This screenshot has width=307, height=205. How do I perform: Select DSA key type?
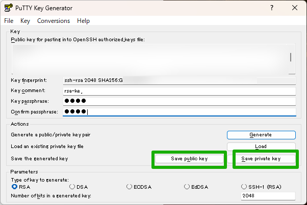(x=72, y=187)
